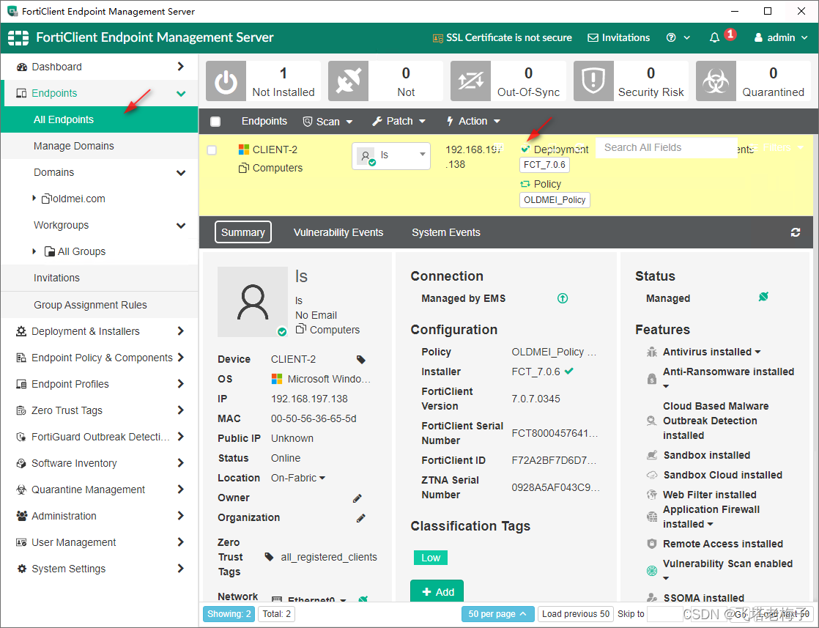Image resolution: width=819 pixels, height=628 pixels.
Task: Click the FortiClient EMS logo in header
Action: pos(18,37)
